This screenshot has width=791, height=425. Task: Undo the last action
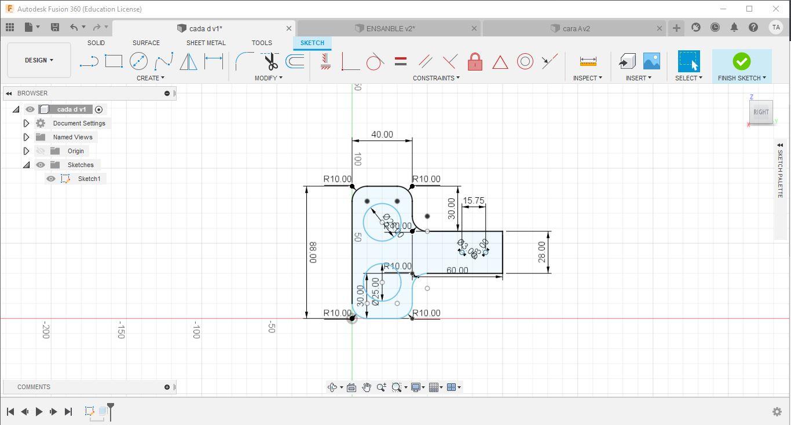click(74, 27)
